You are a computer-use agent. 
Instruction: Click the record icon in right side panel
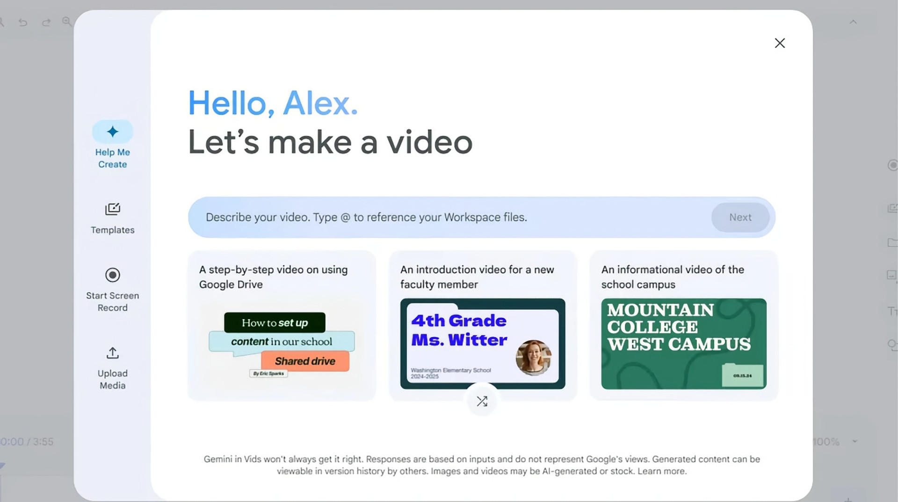(x=892, y=165)
